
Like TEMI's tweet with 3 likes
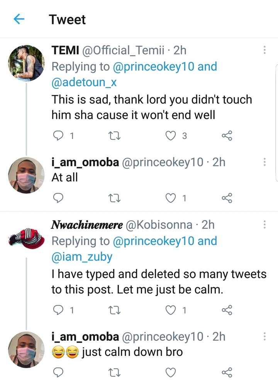pos(171,135)
